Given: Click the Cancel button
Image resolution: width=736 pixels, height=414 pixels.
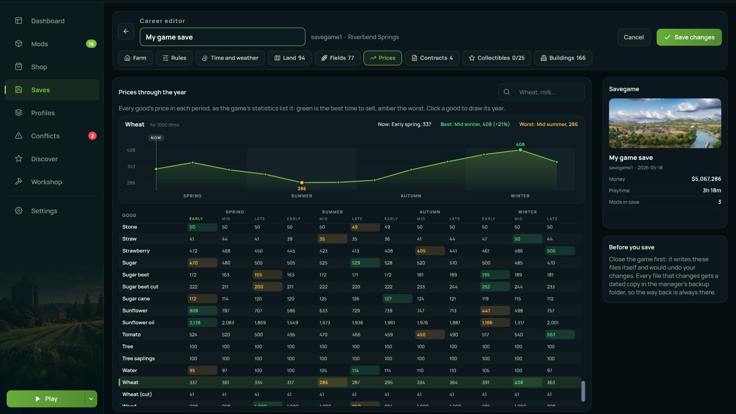Looking at the screenshot, I should click(634, 37).
